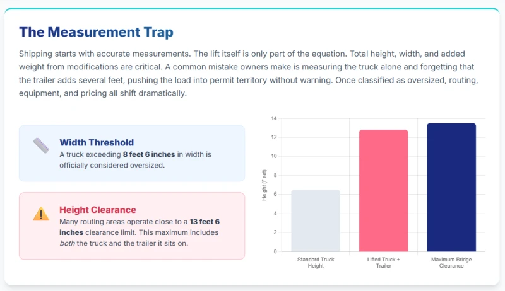Click the 0 tick on the Y axis
The height and width of the screenshot is (291, 505).
coord(275,251)
